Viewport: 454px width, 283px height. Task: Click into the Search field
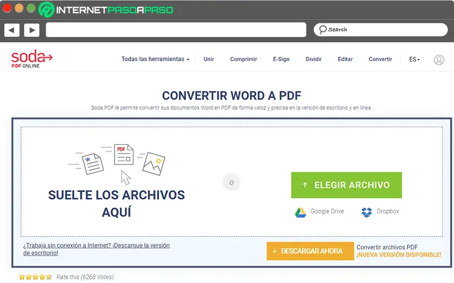tap(380, 30)
